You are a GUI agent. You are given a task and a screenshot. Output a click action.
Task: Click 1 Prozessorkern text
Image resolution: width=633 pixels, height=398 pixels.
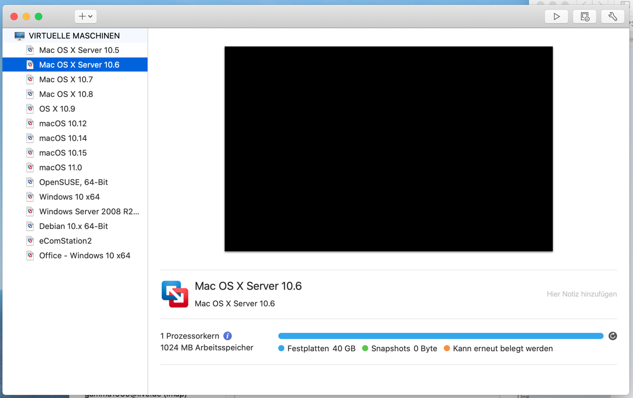[190, 336]
